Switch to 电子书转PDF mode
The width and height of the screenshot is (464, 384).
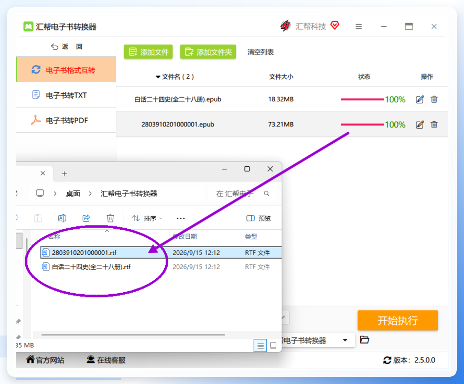[x=66, y=120]
